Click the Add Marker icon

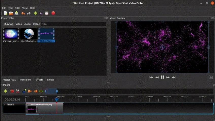click(24, 91)
